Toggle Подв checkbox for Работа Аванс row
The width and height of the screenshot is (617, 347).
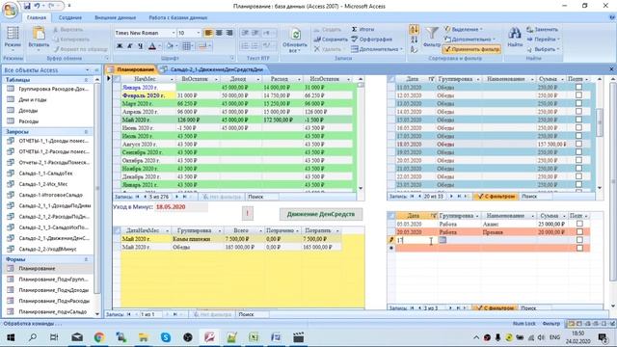pyautogui.click(x=579, y=224)
